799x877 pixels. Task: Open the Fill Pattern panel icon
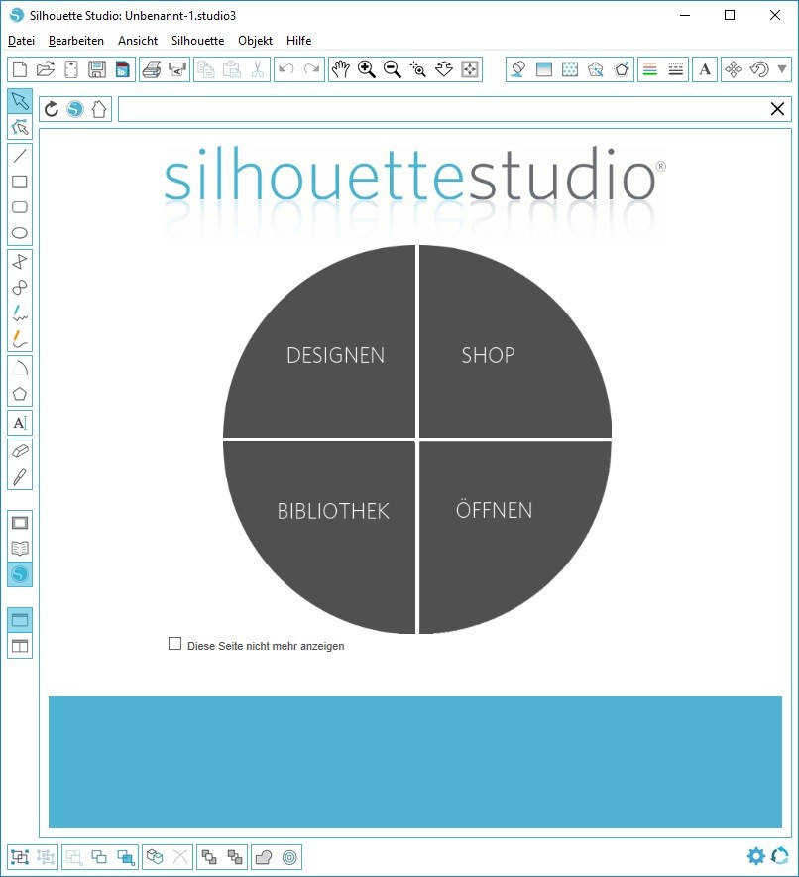(x=570, y=69)
